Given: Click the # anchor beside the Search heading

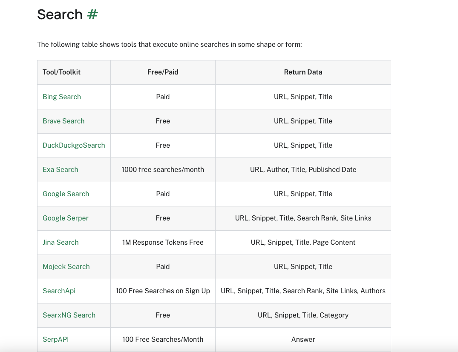Looking at the screenshot, I should tap(92, 14).
